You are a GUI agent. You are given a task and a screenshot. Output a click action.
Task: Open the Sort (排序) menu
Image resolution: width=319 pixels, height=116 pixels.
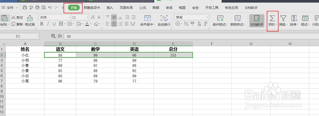(294, 21)
